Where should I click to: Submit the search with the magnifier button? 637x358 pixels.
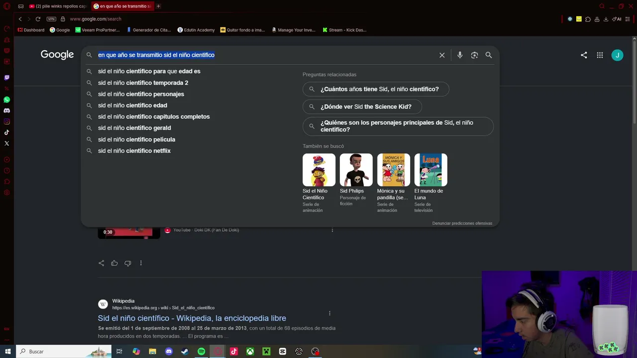tap(489, 55)
